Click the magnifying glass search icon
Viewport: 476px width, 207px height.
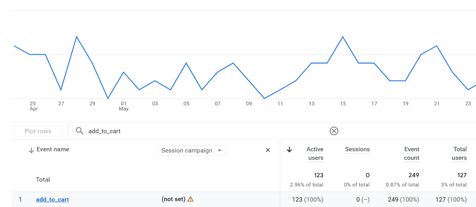[x=80, y=131]
